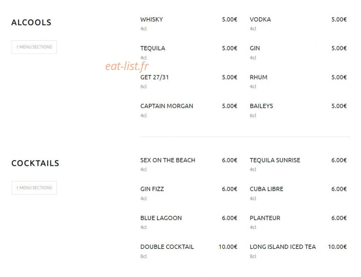This screenshot has width=361, height=277.
Task: Click Menu Sections button under Cocktails
Action: (x=34, y=188)
